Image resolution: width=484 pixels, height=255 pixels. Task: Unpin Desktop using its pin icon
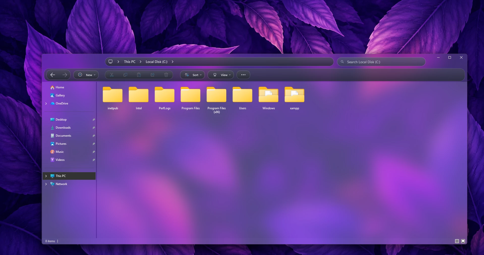tap(94, 120)
